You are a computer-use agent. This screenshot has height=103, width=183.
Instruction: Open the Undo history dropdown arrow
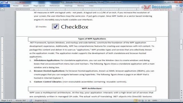13,2
